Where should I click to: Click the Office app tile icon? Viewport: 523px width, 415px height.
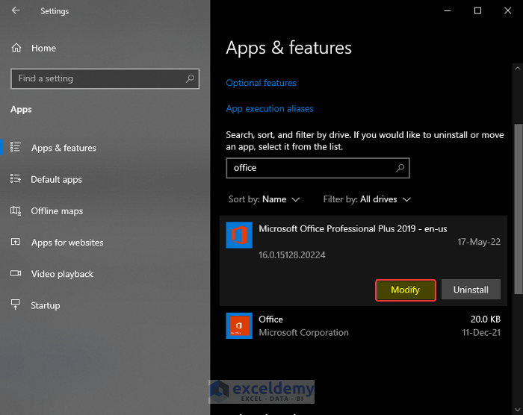pyautogui.click(x=239, y=325)
